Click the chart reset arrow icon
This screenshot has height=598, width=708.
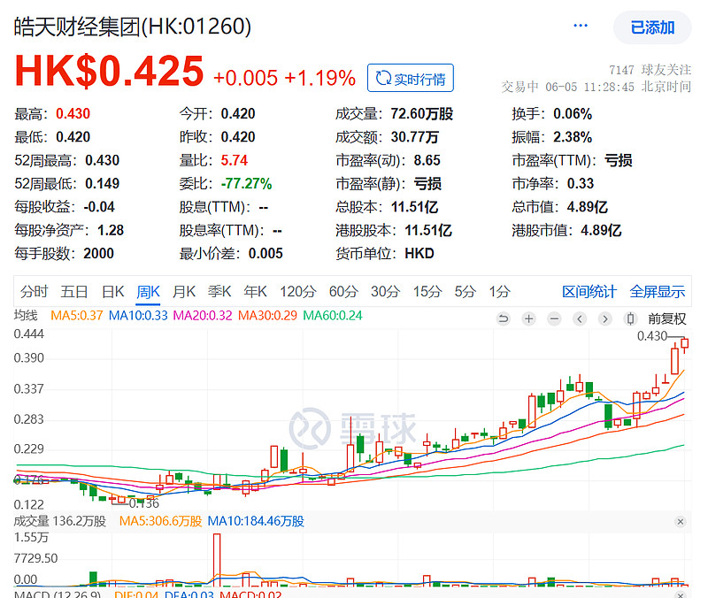pos(503,319)
